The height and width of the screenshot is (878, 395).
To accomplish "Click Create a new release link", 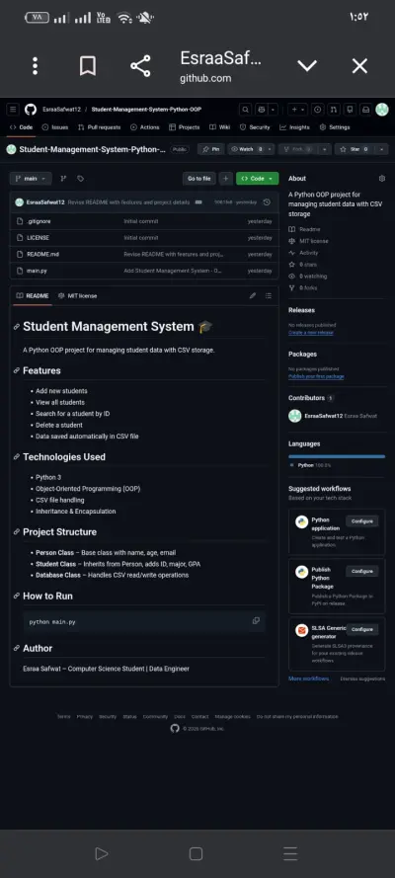I will 310,332.
